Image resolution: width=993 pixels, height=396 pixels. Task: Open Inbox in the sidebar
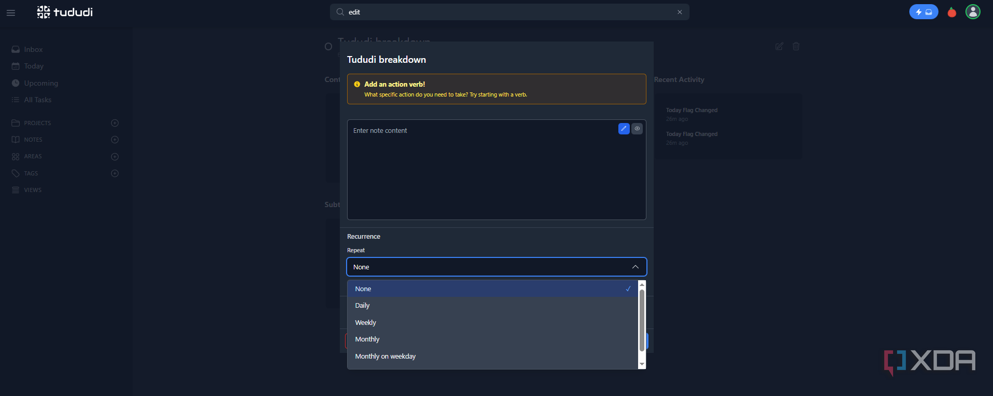[27, 49]
